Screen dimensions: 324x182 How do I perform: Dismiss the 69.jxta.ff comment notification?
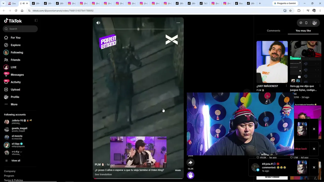(314, 167)
